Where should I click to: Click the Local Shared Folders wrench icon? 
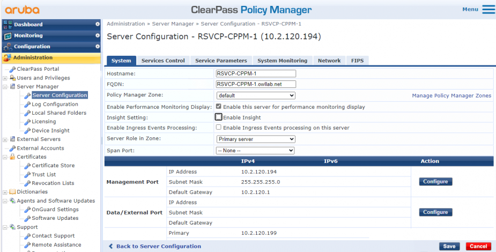27,113
